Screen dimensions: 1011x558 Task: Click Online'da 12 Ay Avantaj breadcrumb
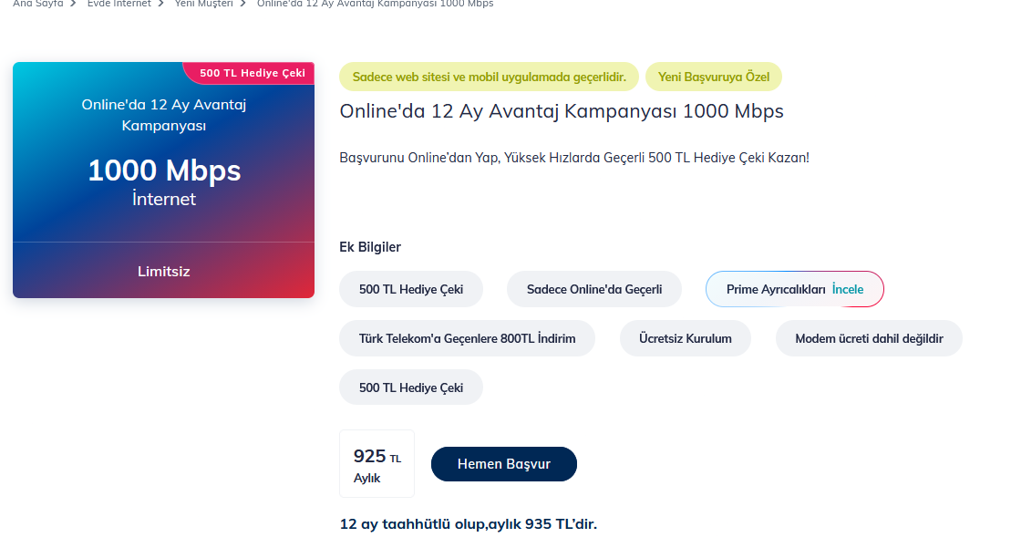pyautogui.click(x=376, y=4)
